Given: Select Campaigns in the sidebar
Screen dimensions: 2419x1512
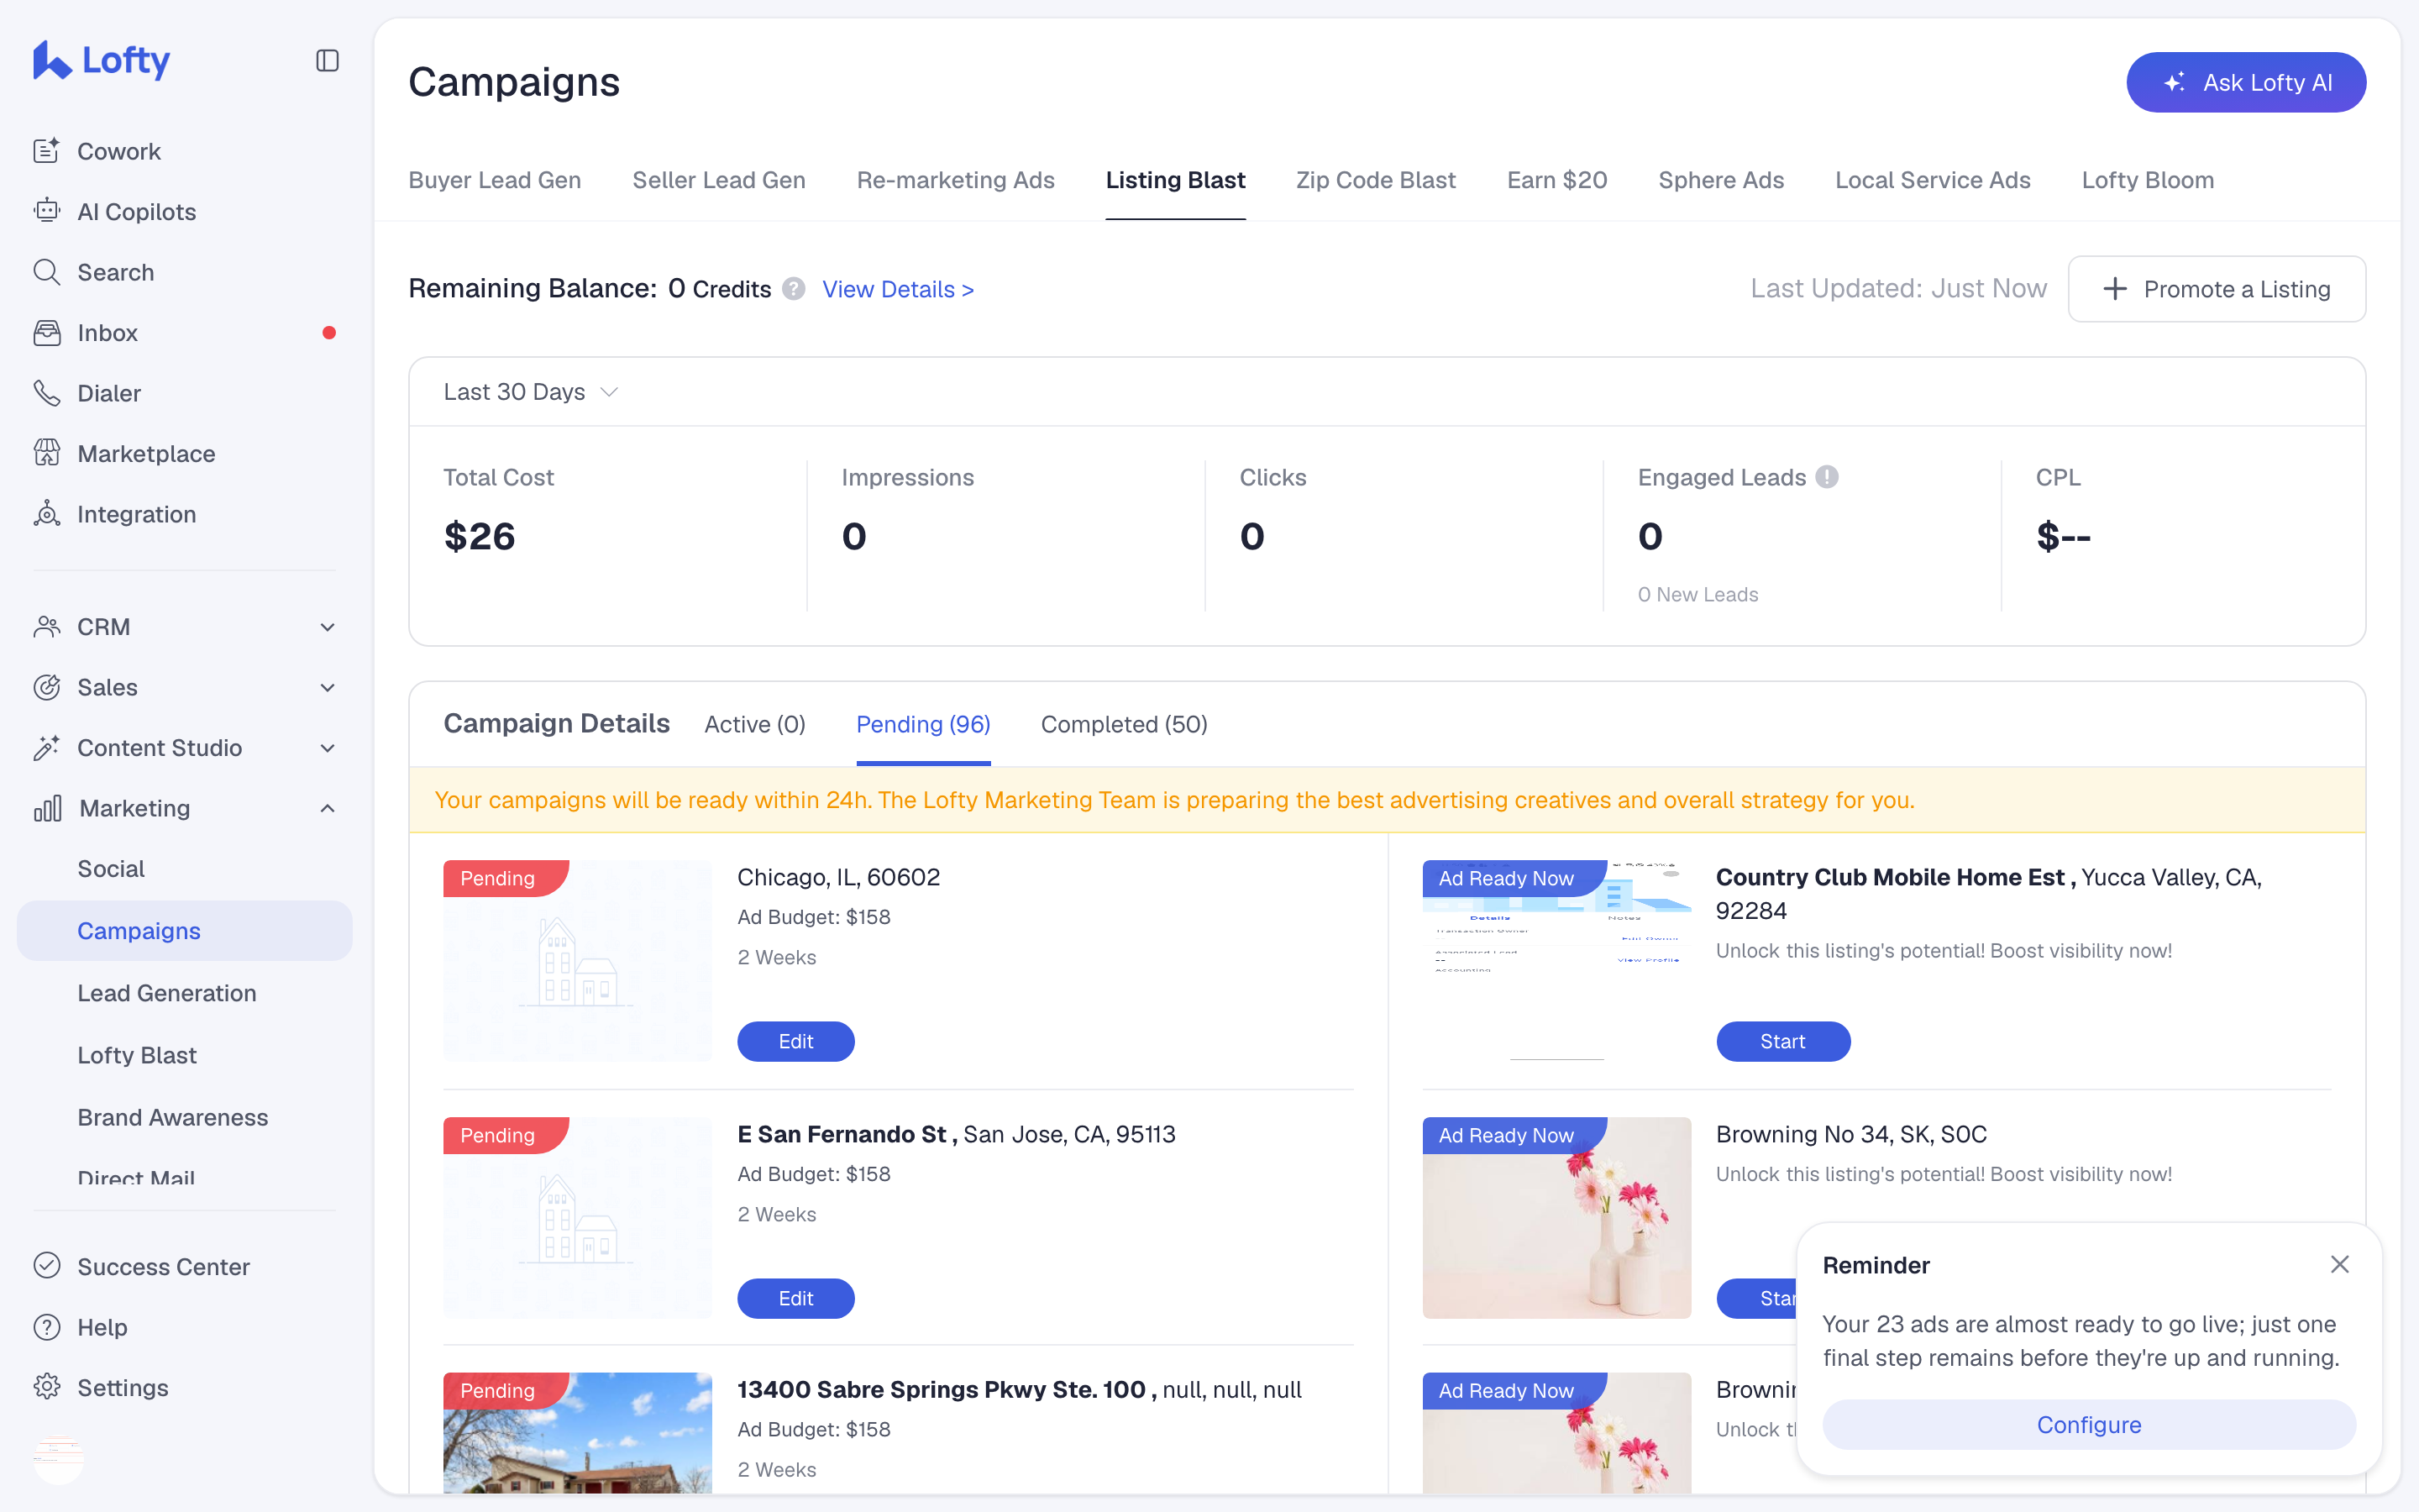Looking at the screenshot, I should click(x=185, y=930).
